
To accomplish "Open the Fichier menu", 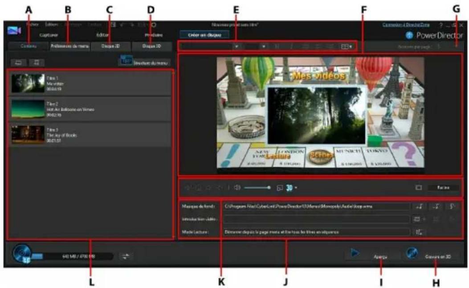I will (33, 25).
